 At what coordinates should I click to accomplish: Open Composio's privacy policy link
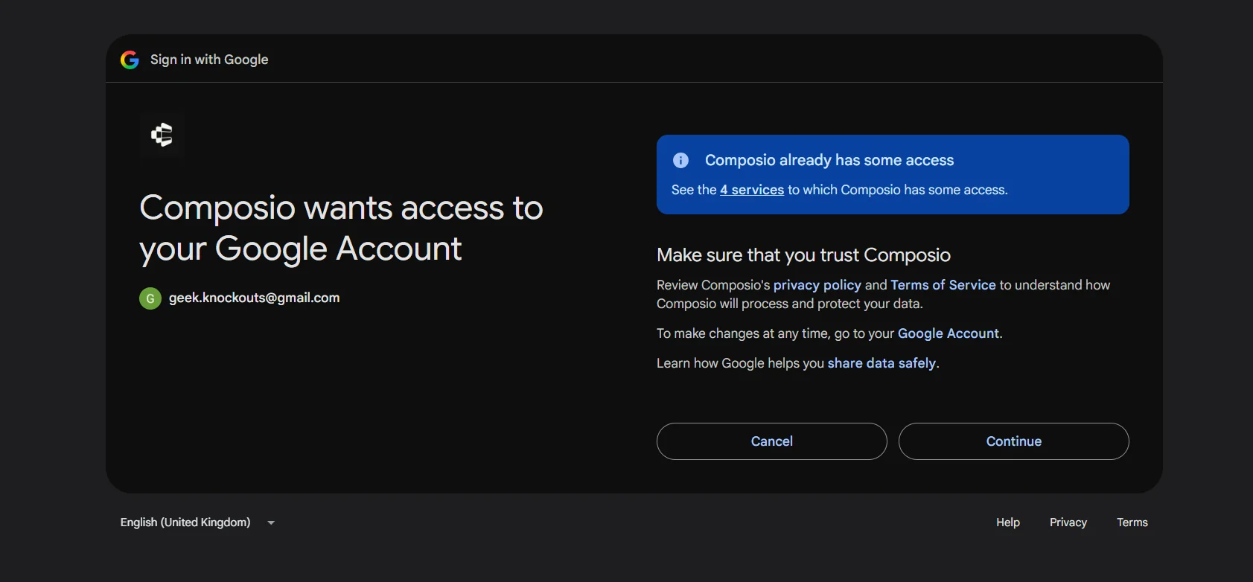(x=817, y=285)
